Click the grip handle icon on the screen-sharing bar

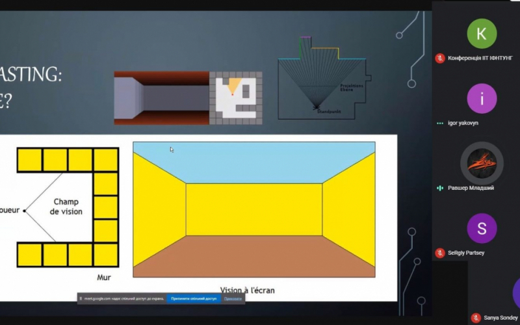[81, 298]
